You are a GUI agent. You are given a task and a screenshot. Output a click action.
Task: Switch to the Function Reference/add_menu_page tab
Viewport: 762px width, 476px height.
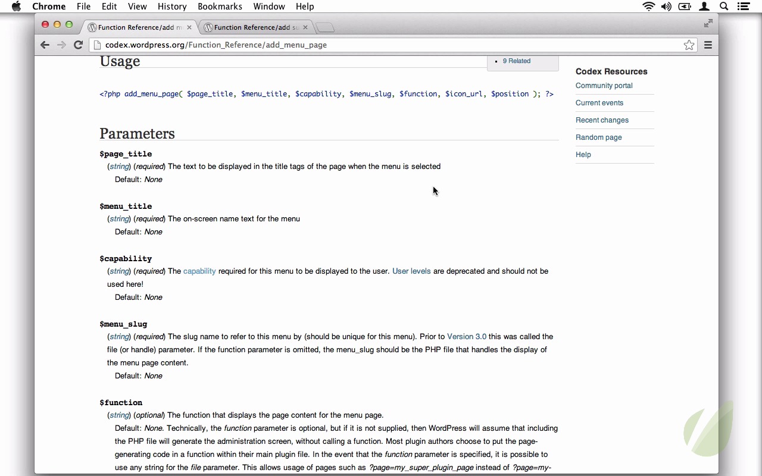pyautogui.click(x=139, y=27)
